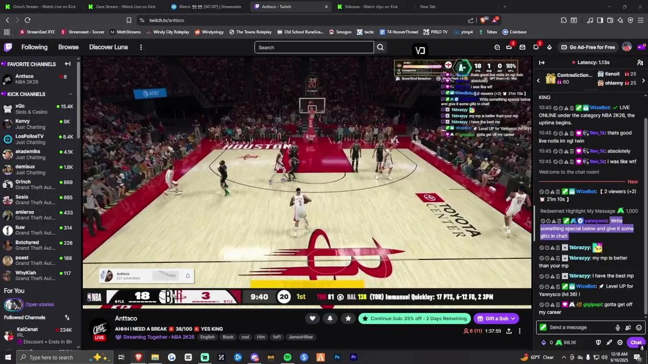This screenshot has height=364, width=648.
Task: Click the 1of1 stream tag
Action: point(277,337)
